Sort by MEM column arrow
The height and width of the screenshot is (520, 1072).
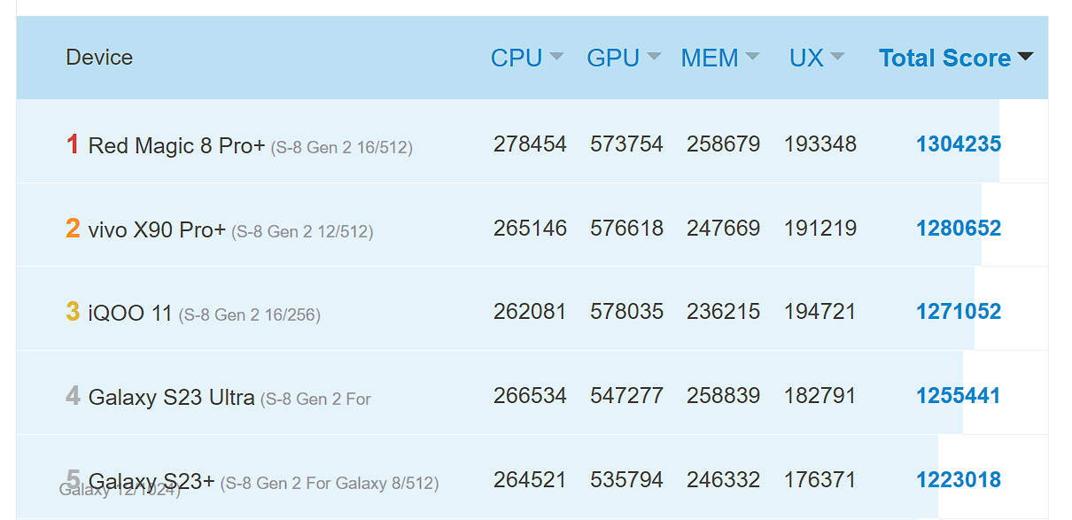[x=752, y=57]
